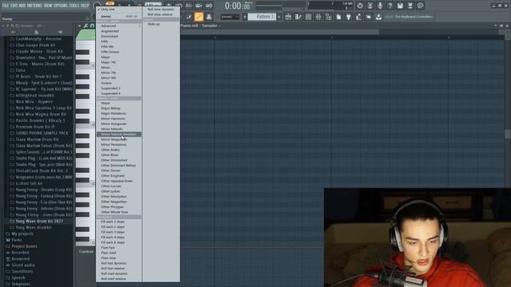Select Fill each 4 steps option
The image size is (511, 287).
(119, 238)
